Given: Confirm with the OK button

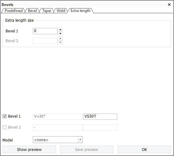Looking at the screenshot, I should pos(144,149).
